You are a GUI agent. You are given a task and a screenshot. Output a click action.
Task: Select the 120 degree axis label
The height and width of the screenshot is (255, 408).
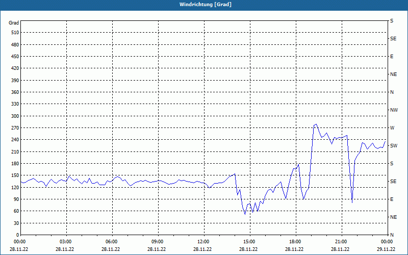point(15,187)
